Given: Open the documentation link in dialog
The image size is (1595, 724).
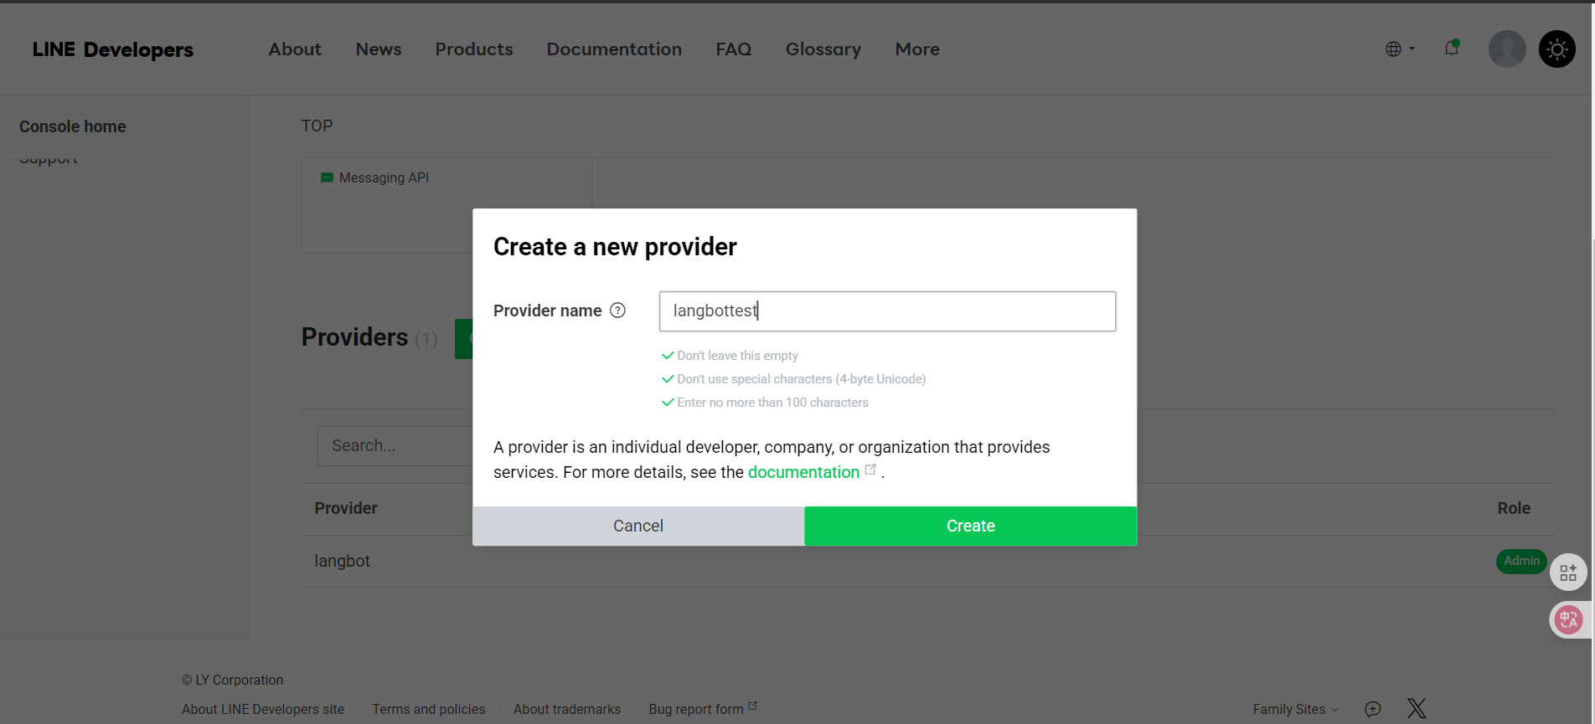Looking at the screenshot, I should [803, 472].
